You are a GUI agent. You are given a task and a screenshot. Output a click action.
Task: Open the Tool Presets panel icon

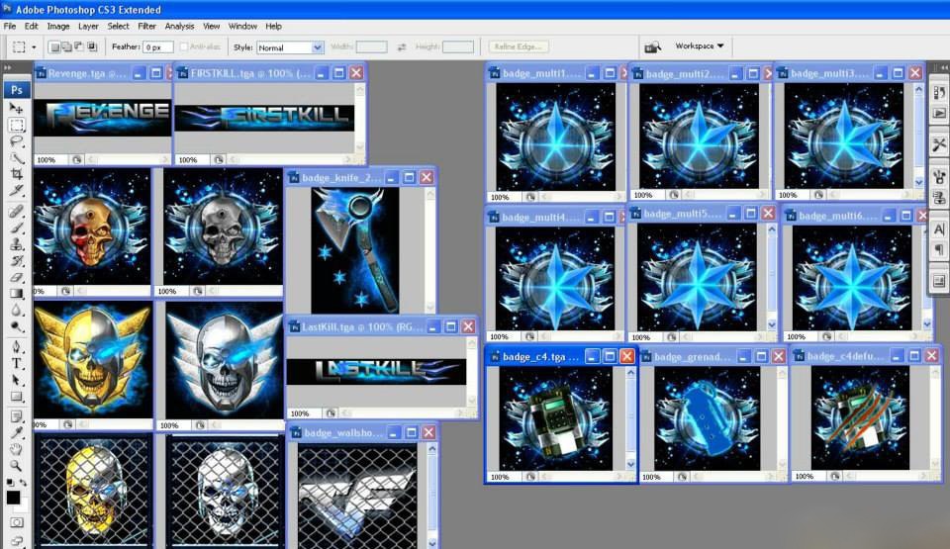[939, 144]
